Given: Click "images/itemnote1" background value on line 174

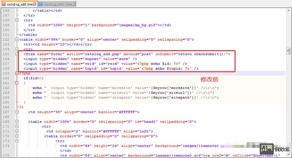Looking at the screenshot, I should click(201, 146).
